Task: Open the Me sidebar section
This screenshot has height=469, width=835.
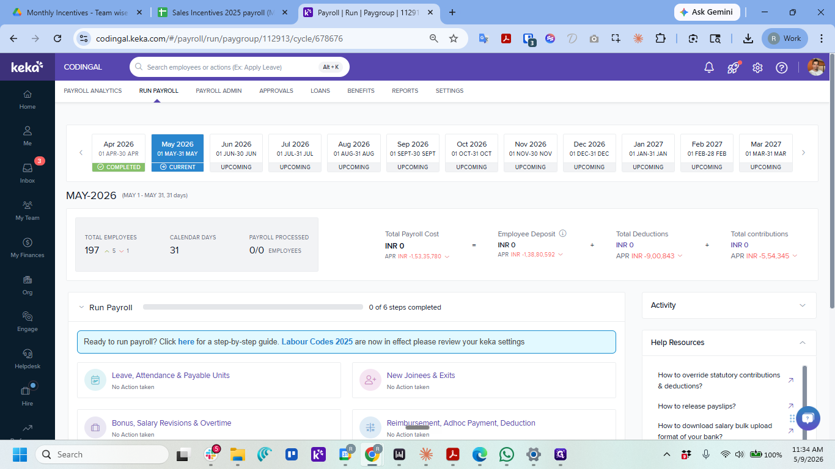Action: pos(28,136)
